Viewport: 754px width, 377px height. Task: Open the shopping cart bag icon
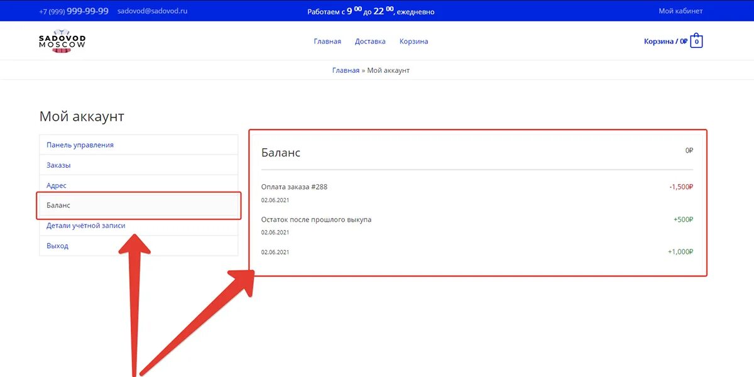click(x=696, y=41)
